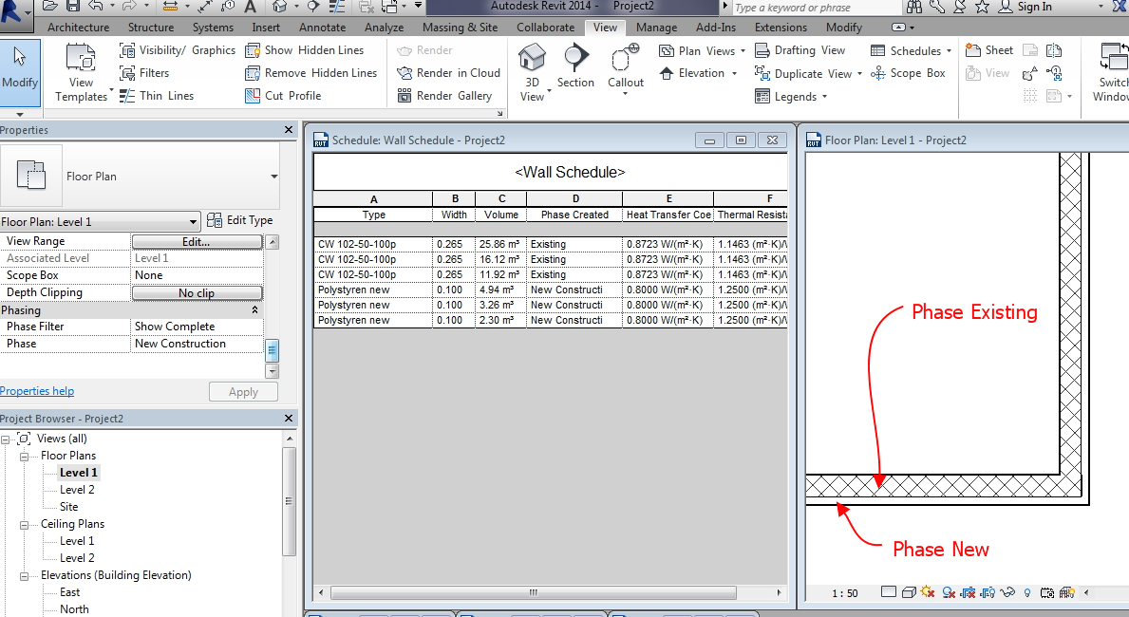This screenshot has height=617, width=1129.
Task: Toggle Show Crop Region icon in view bar
Action: click(x=988, y=592)
